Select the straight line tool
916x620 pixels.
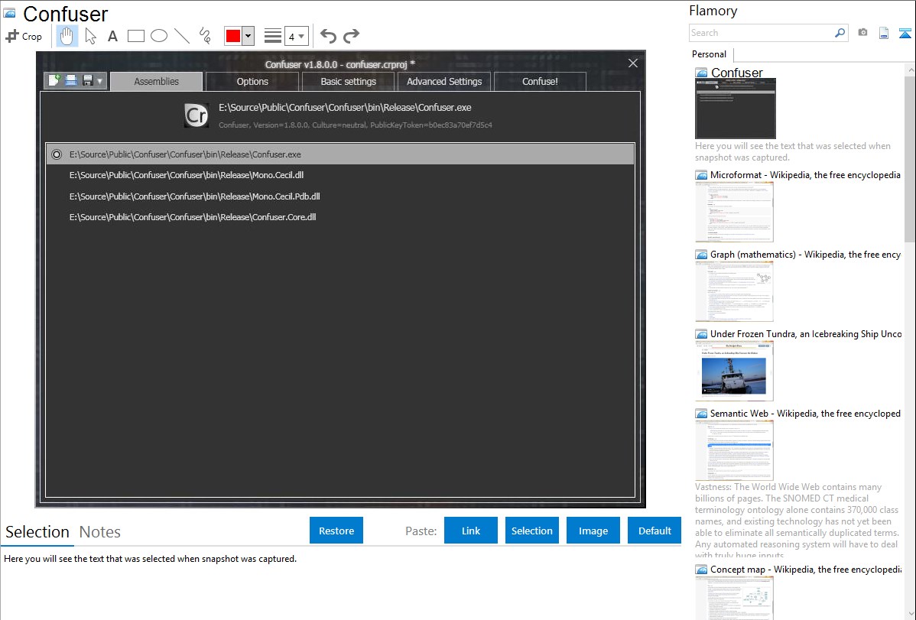pos(182,36)
